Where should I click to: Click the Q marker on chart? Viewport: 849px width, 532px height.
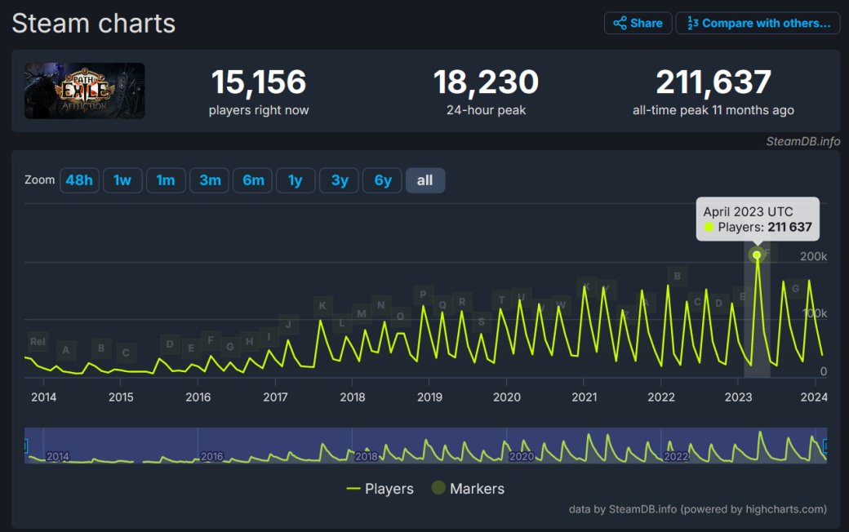tap(443, 305)
